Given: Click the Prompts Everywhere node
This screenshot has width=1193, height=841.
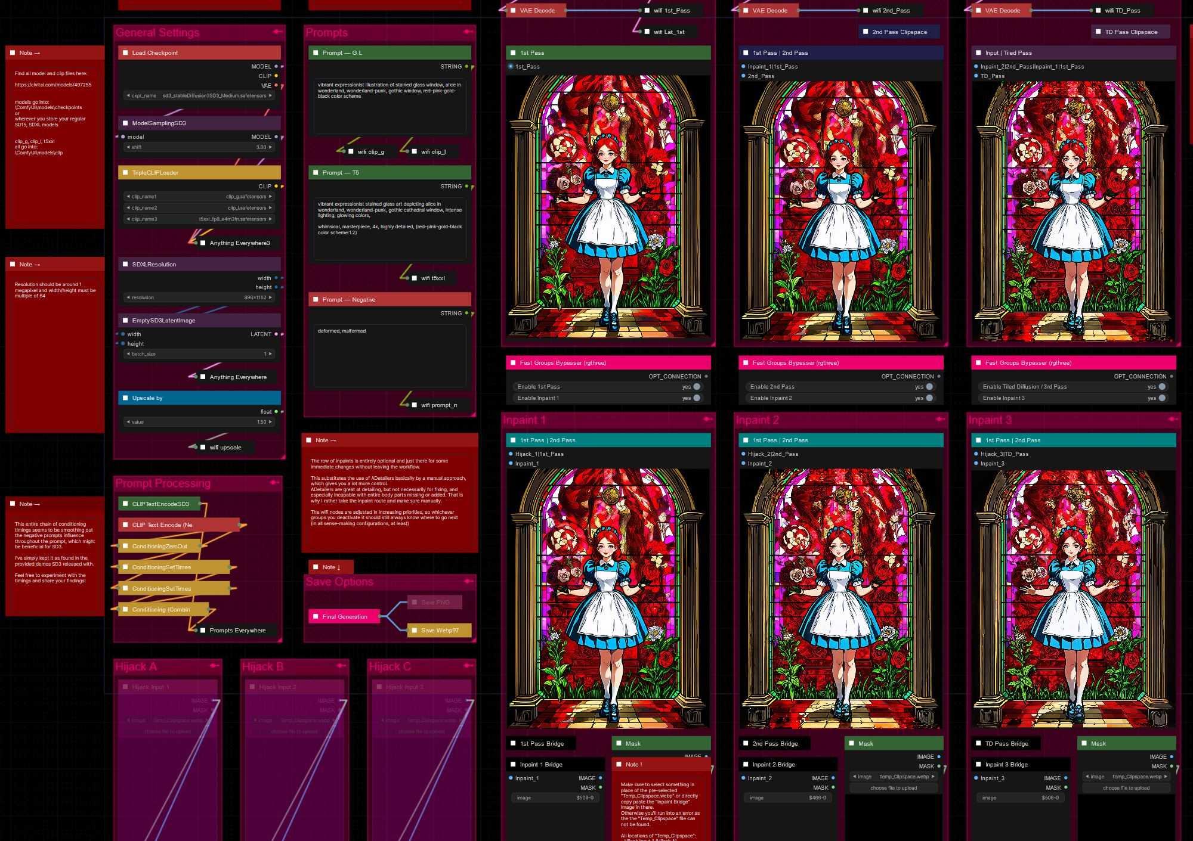Looking at the screenshot, I should [x=237, y=631].
